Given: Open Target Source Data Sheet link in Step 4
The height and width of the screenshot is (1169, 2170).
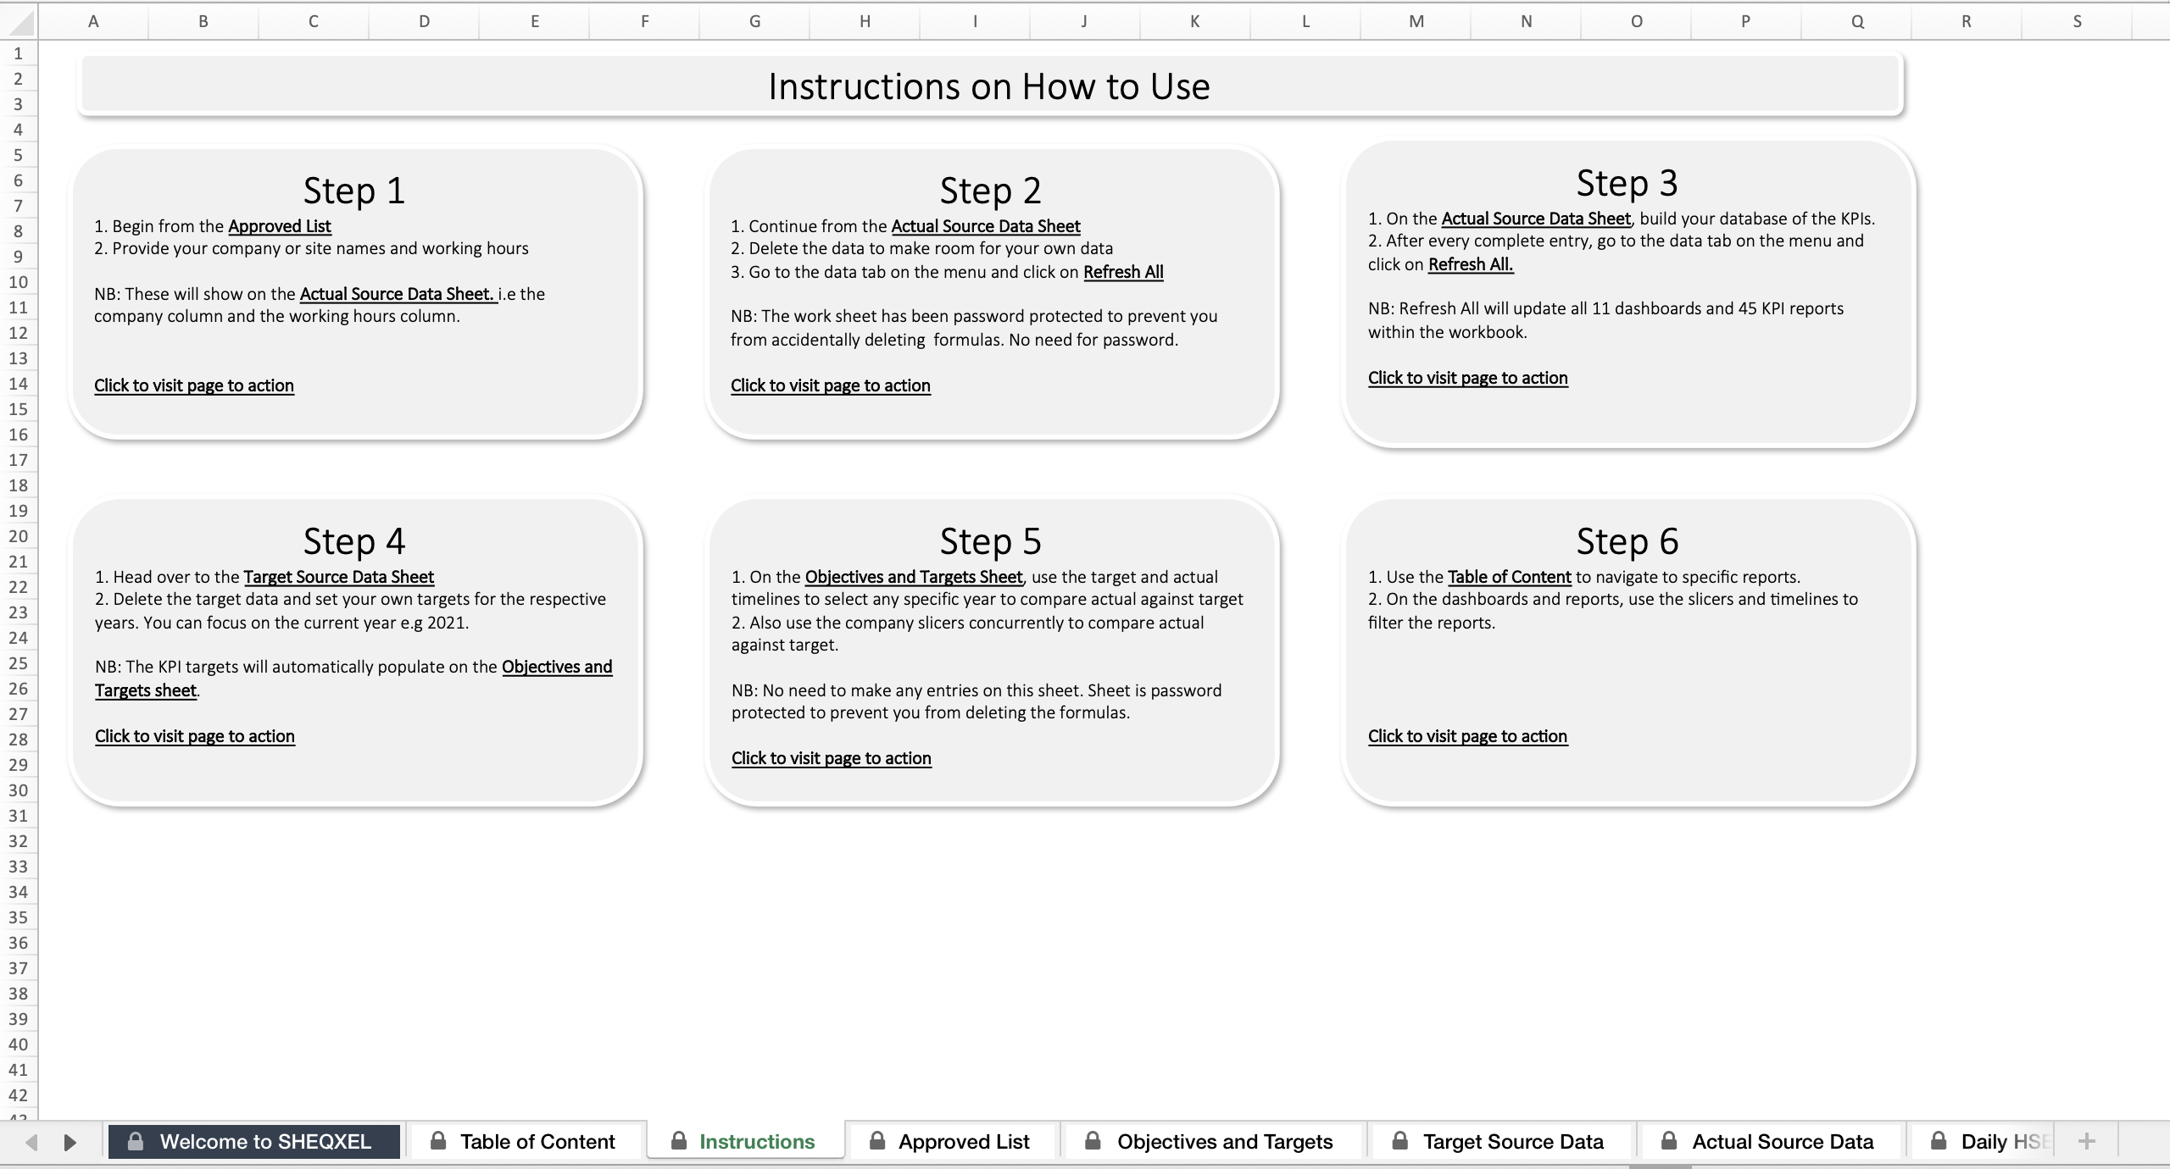Looking at the screenshot, I should point(339,577).
